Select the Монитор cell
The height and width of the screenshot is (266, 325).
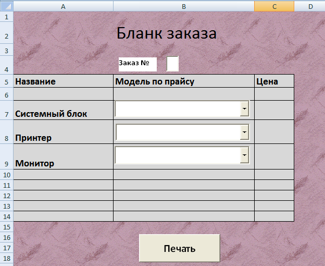pos(64,156)
